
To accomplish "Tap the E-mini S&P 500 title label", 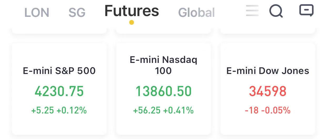I will (59, 71).
